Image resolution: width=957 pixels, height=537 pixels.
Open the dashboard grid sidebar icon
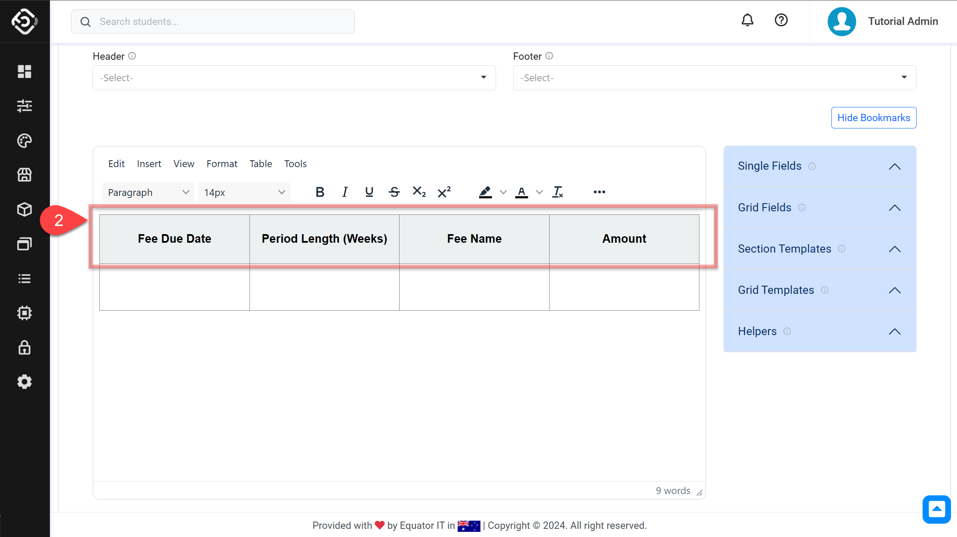(25, 71)
